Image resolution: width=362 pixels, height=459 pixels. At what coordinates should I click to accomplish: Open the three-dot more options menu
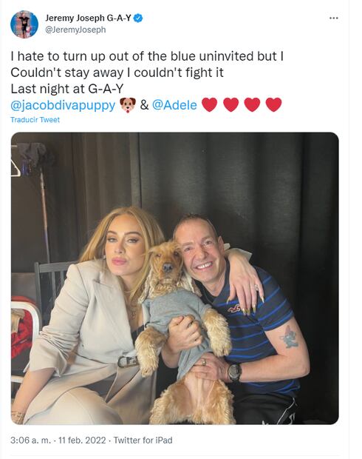pyautogui.click(x=333, y=19)
